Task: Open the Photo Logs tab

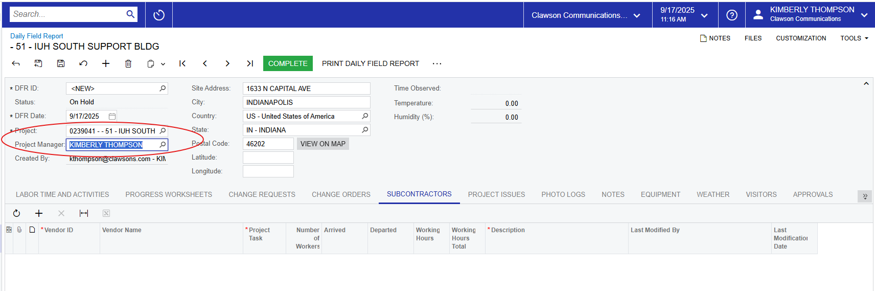Action: [x=563, y=194]
